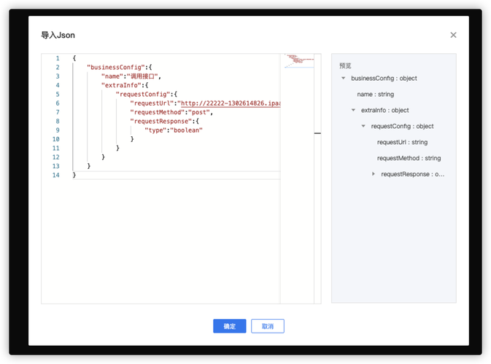Expand the requestResponse node arrow in preview
Image resolution: width=491 pixels, height=364 pixels.
click(x=374, y=174)
